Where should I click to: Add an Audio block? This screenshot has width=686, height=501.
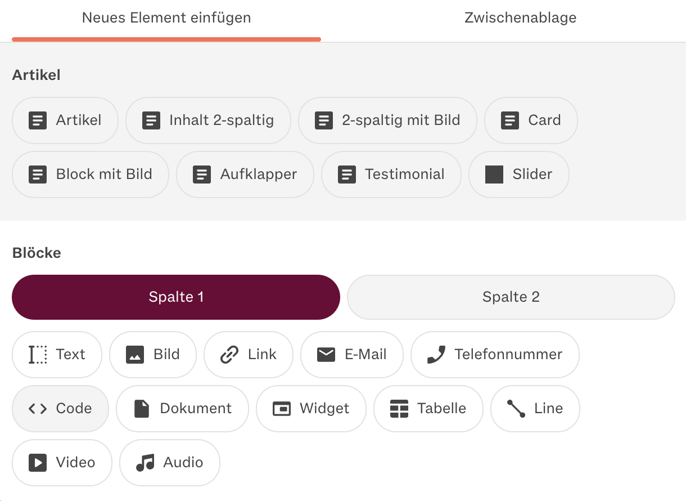point(170,463)
